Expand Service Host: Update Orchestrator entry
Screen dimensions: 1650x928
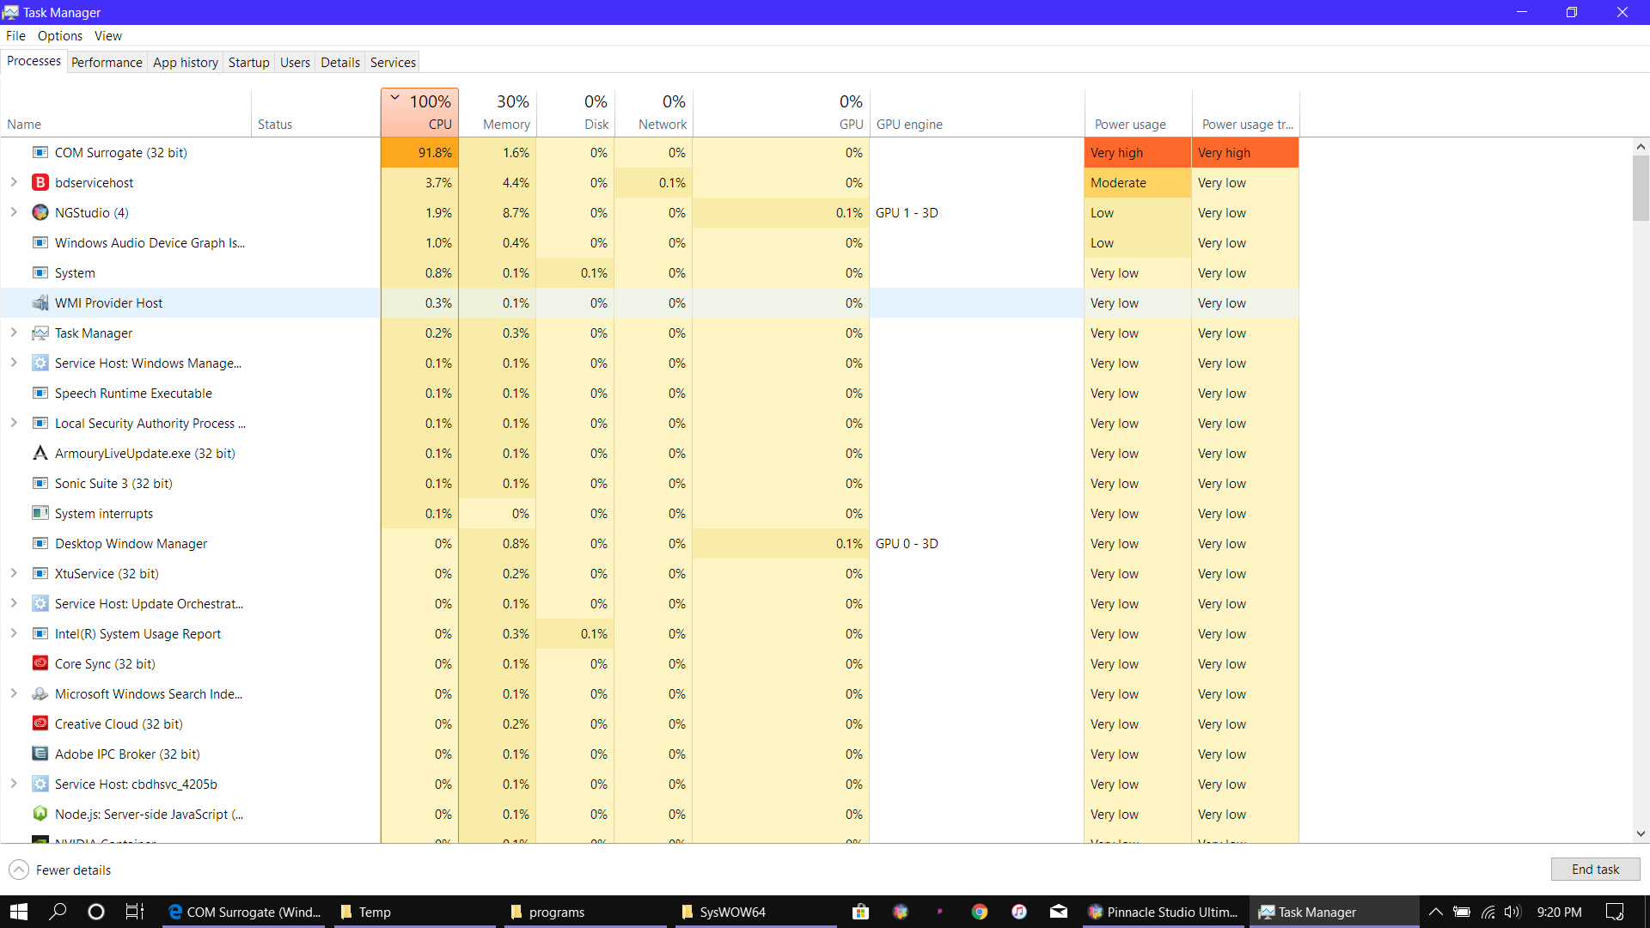point(14,603)
